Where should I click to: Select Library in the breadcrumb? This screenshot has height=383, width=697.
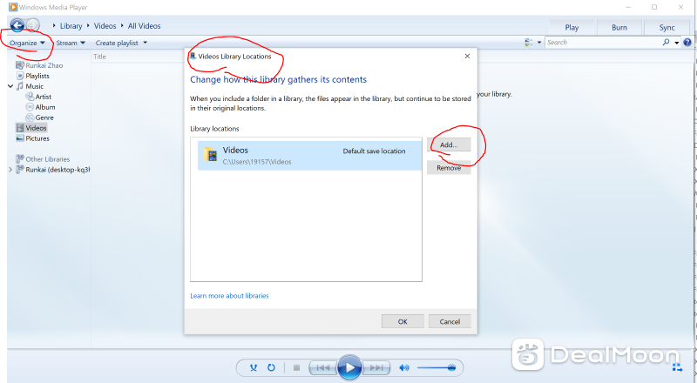71,26
